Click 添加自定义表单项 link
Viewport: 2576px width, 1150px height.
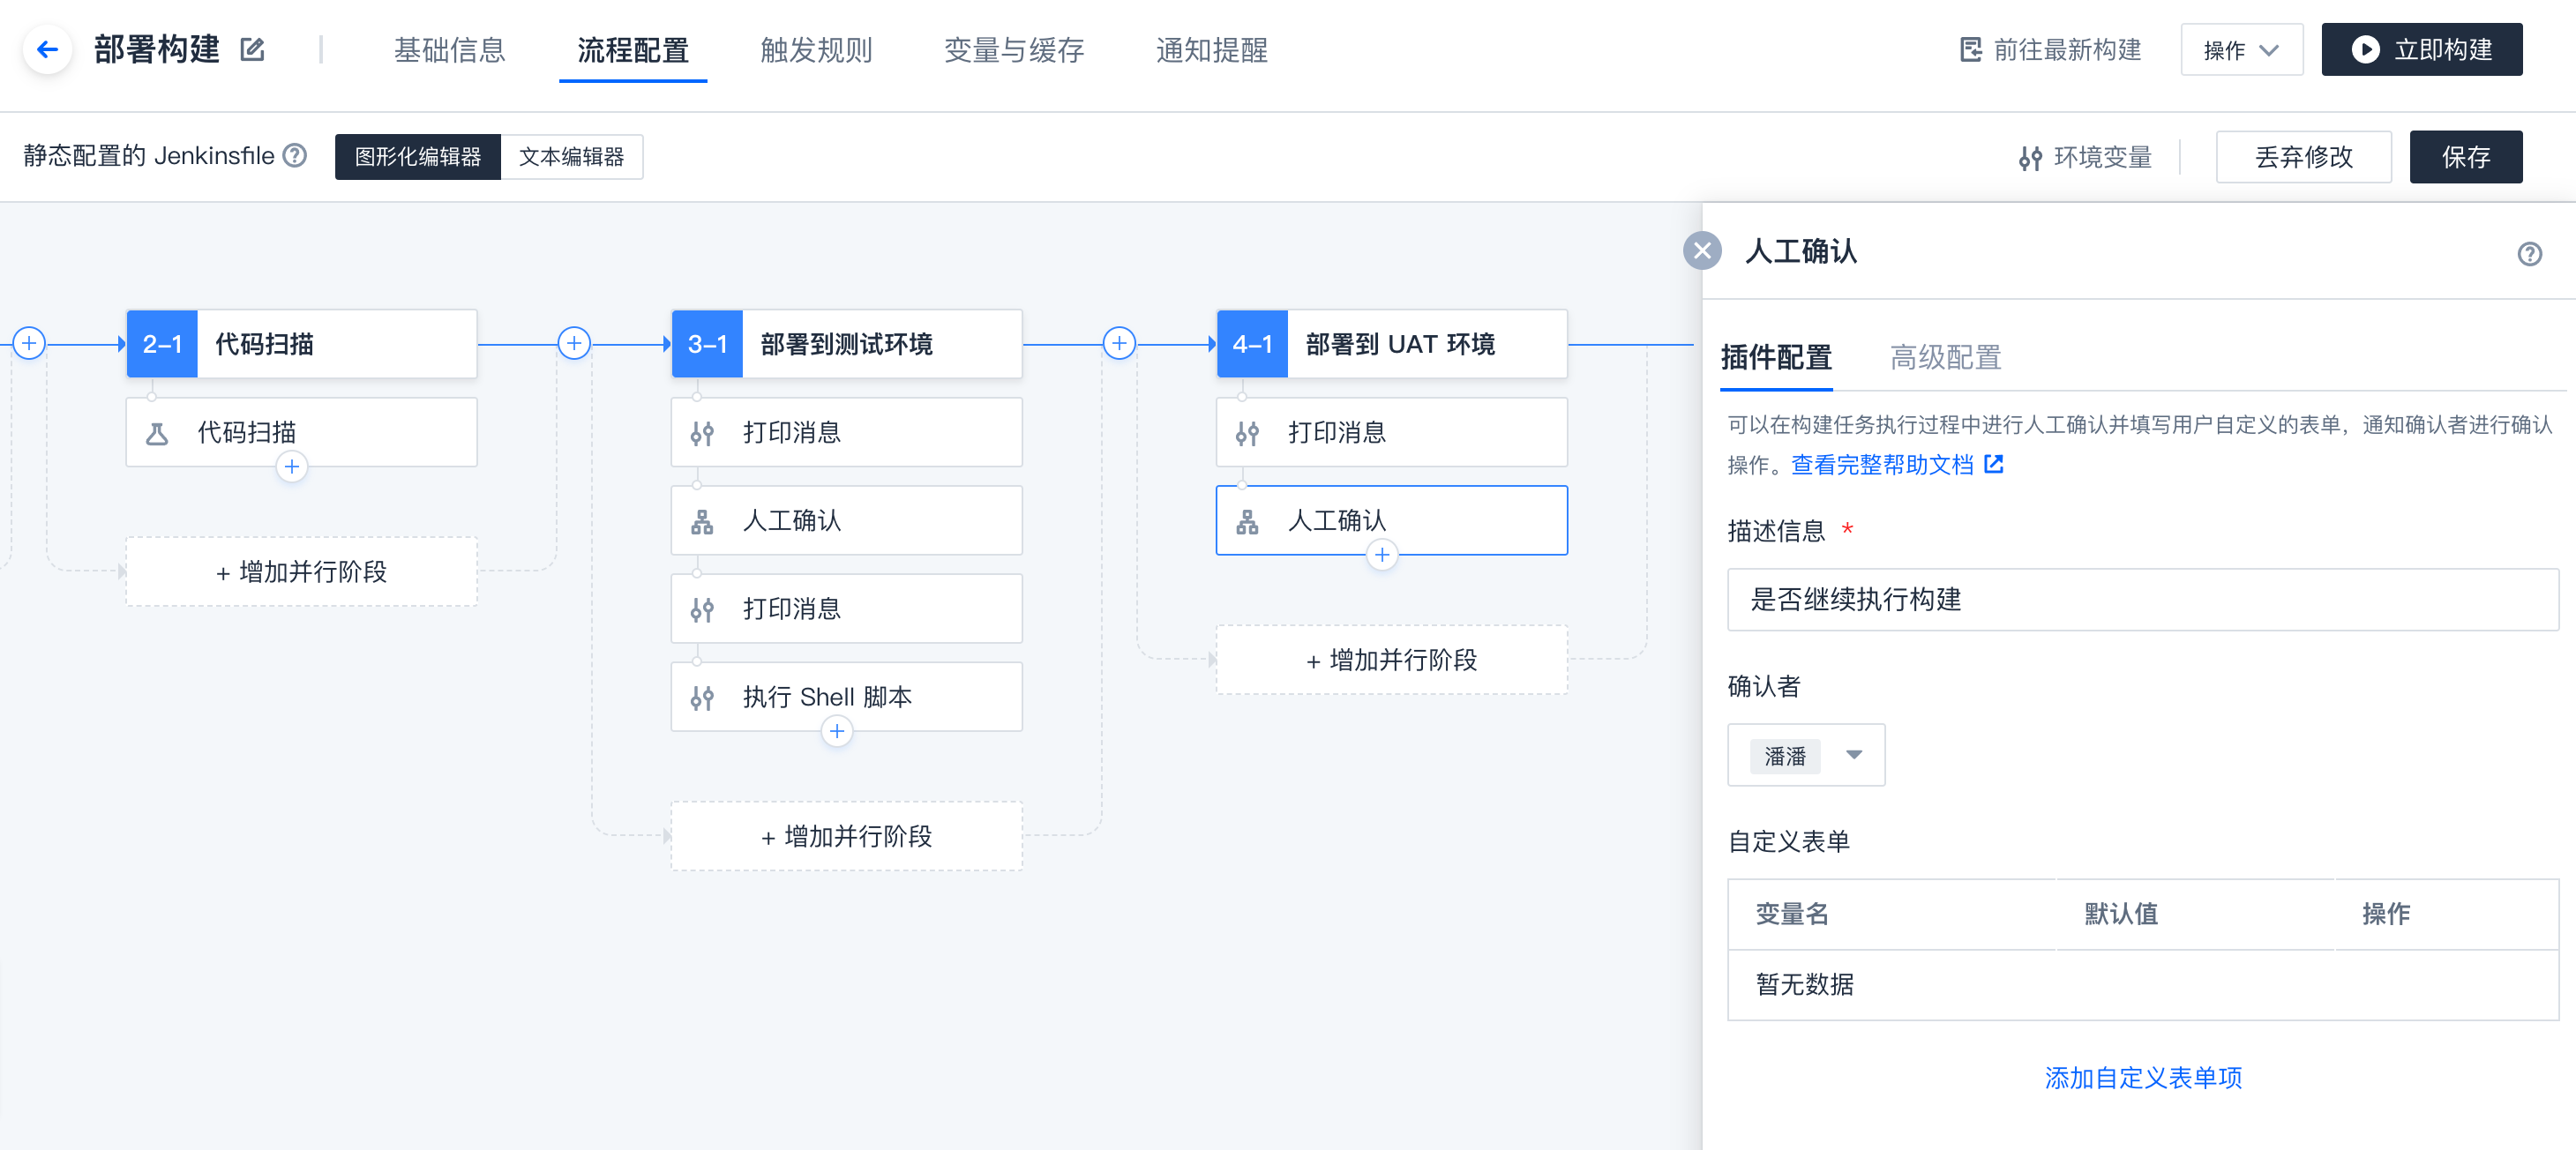[x=2143, y=1077]
